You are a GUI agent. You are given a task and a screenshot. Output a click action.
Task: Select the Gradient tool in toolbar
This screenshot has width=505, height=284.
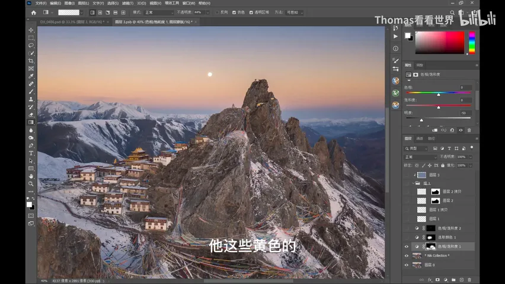[31, 122]
